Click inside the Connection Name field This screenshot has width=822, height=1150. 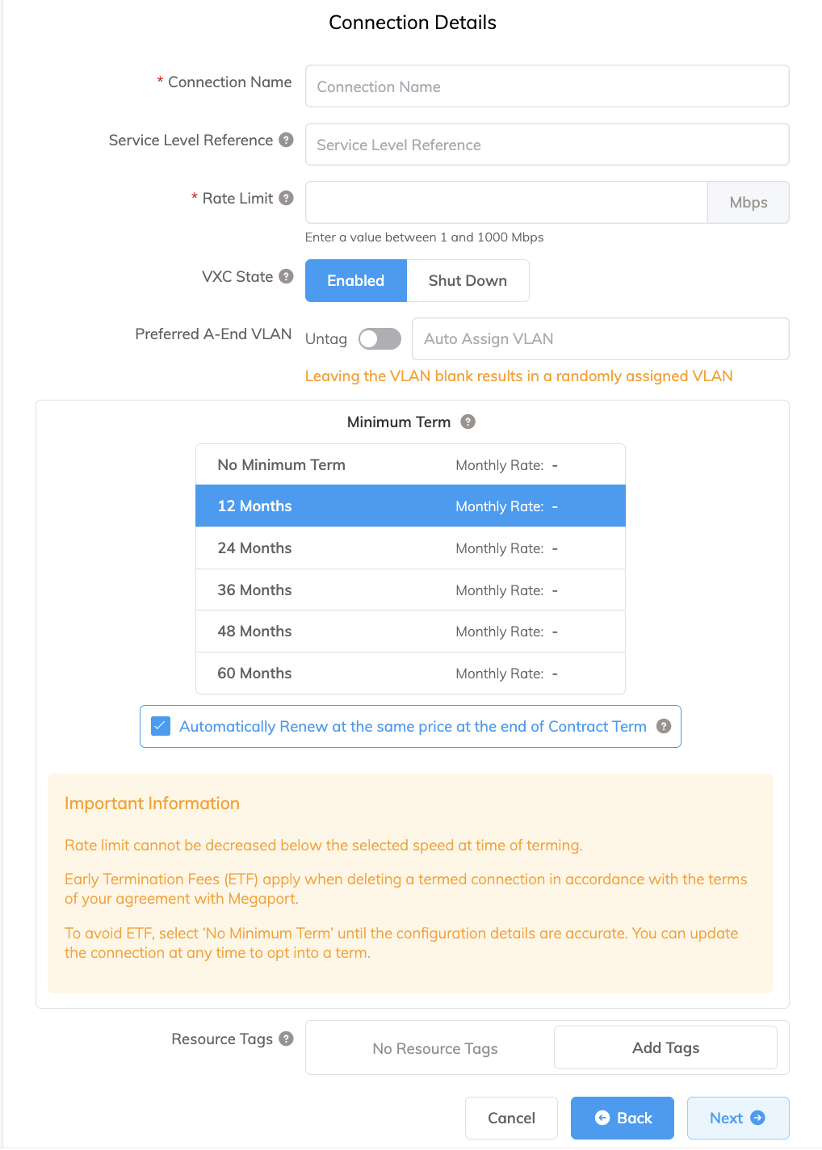(547, 86)
